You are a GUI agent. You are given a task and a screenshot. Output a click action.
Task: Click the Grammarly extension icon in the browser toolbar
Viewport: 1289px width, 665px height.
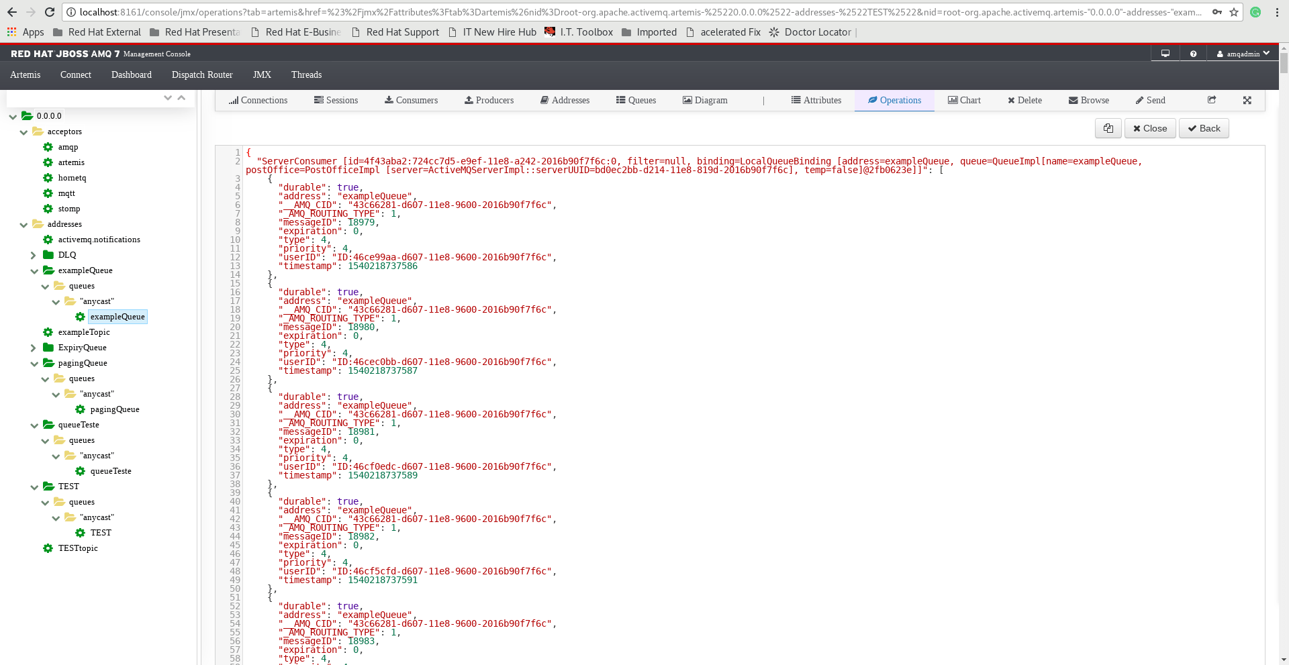(x=1255, y=12)
